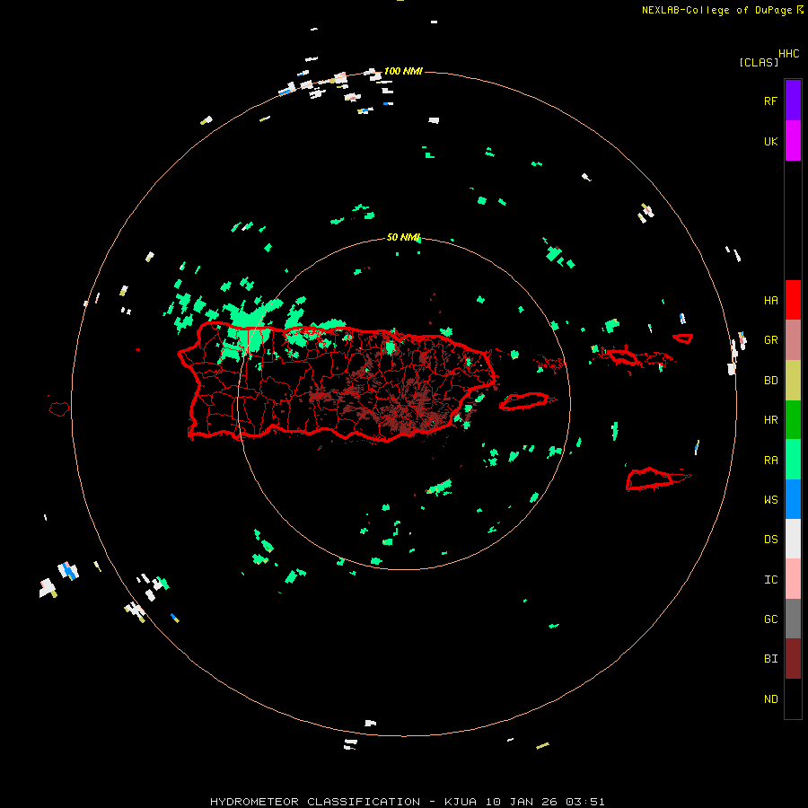Click the GC legend label
808x808 pixels.
770,619
